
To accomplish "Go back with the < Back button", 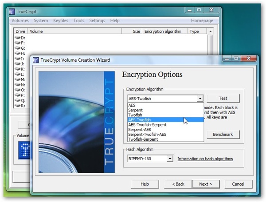I will 178,184.
